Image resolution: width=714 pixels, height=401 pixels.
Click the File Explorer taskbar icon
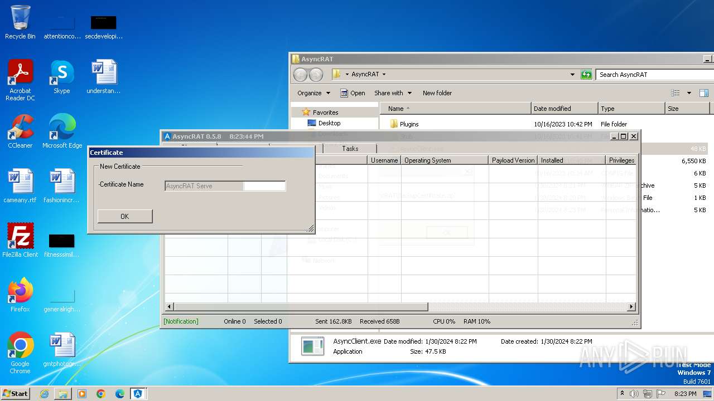pyautogui.click(x=63, y=394)
